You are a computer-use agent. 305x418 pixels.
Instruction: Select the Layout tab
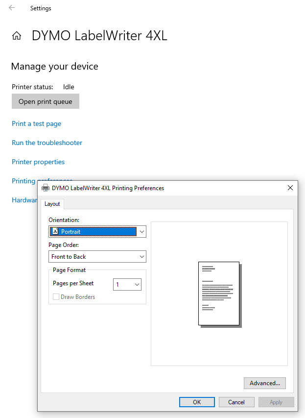pos(52,204)
